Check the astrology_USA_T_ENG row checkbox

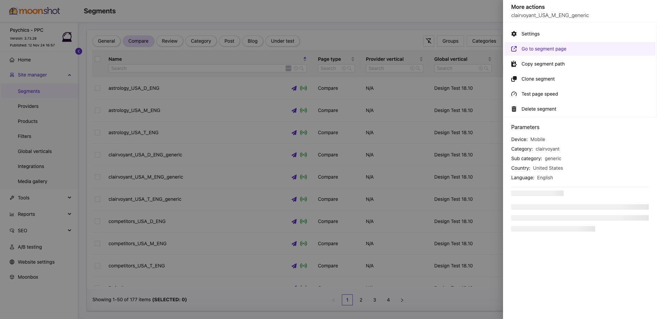(98, 133)
